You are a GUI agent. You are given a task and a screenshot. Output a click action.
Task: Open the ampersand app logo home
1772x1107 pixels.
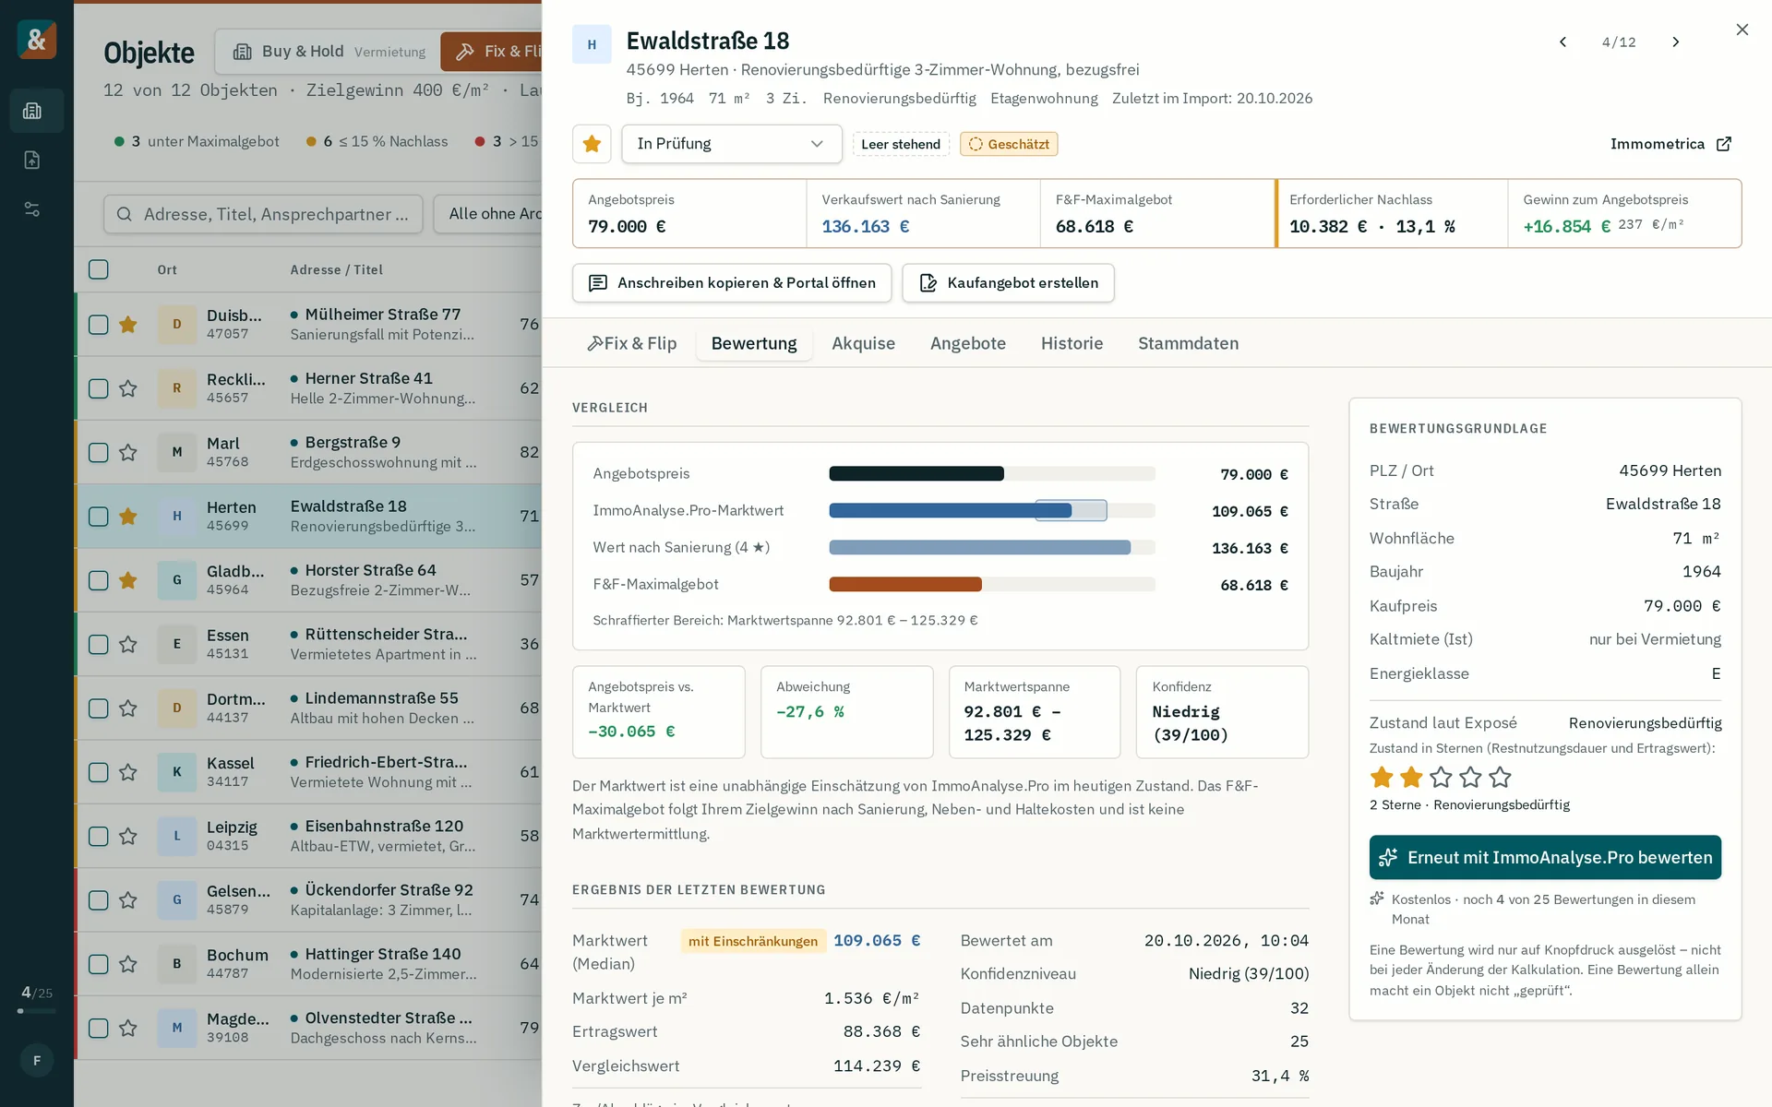pyautogui.click(x=37, y=40)
